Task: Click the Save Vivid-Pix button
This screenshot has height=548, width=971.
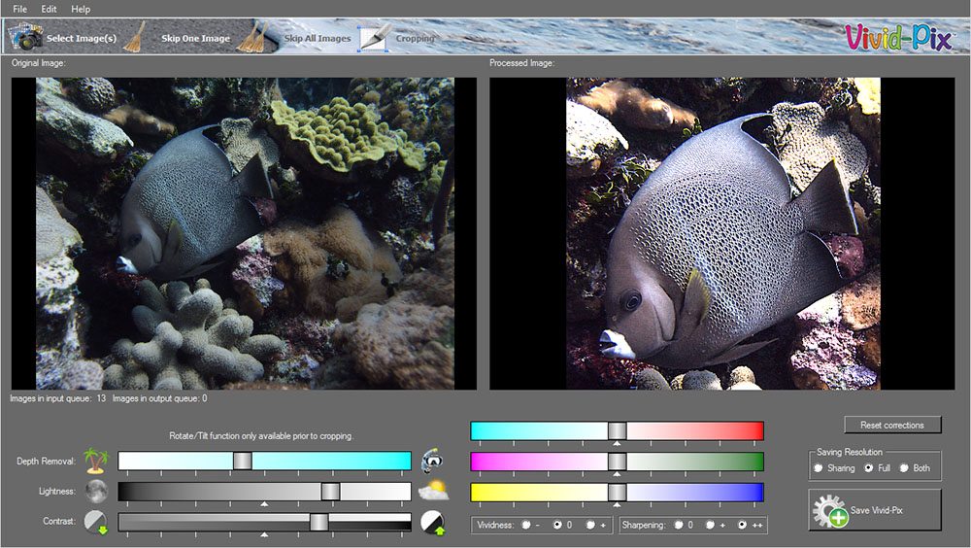Action: [875, 510]
